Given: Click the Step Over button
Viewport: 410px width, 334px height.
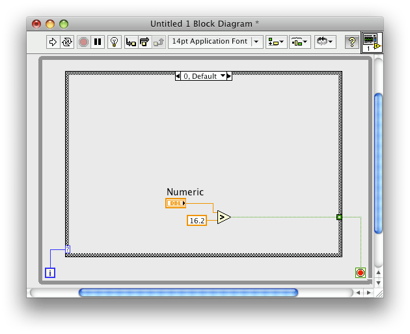Looking at the screenshot, I should 145,42.
